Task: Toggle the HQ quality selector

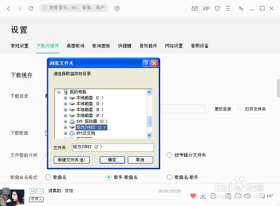Action: [36, 191]
